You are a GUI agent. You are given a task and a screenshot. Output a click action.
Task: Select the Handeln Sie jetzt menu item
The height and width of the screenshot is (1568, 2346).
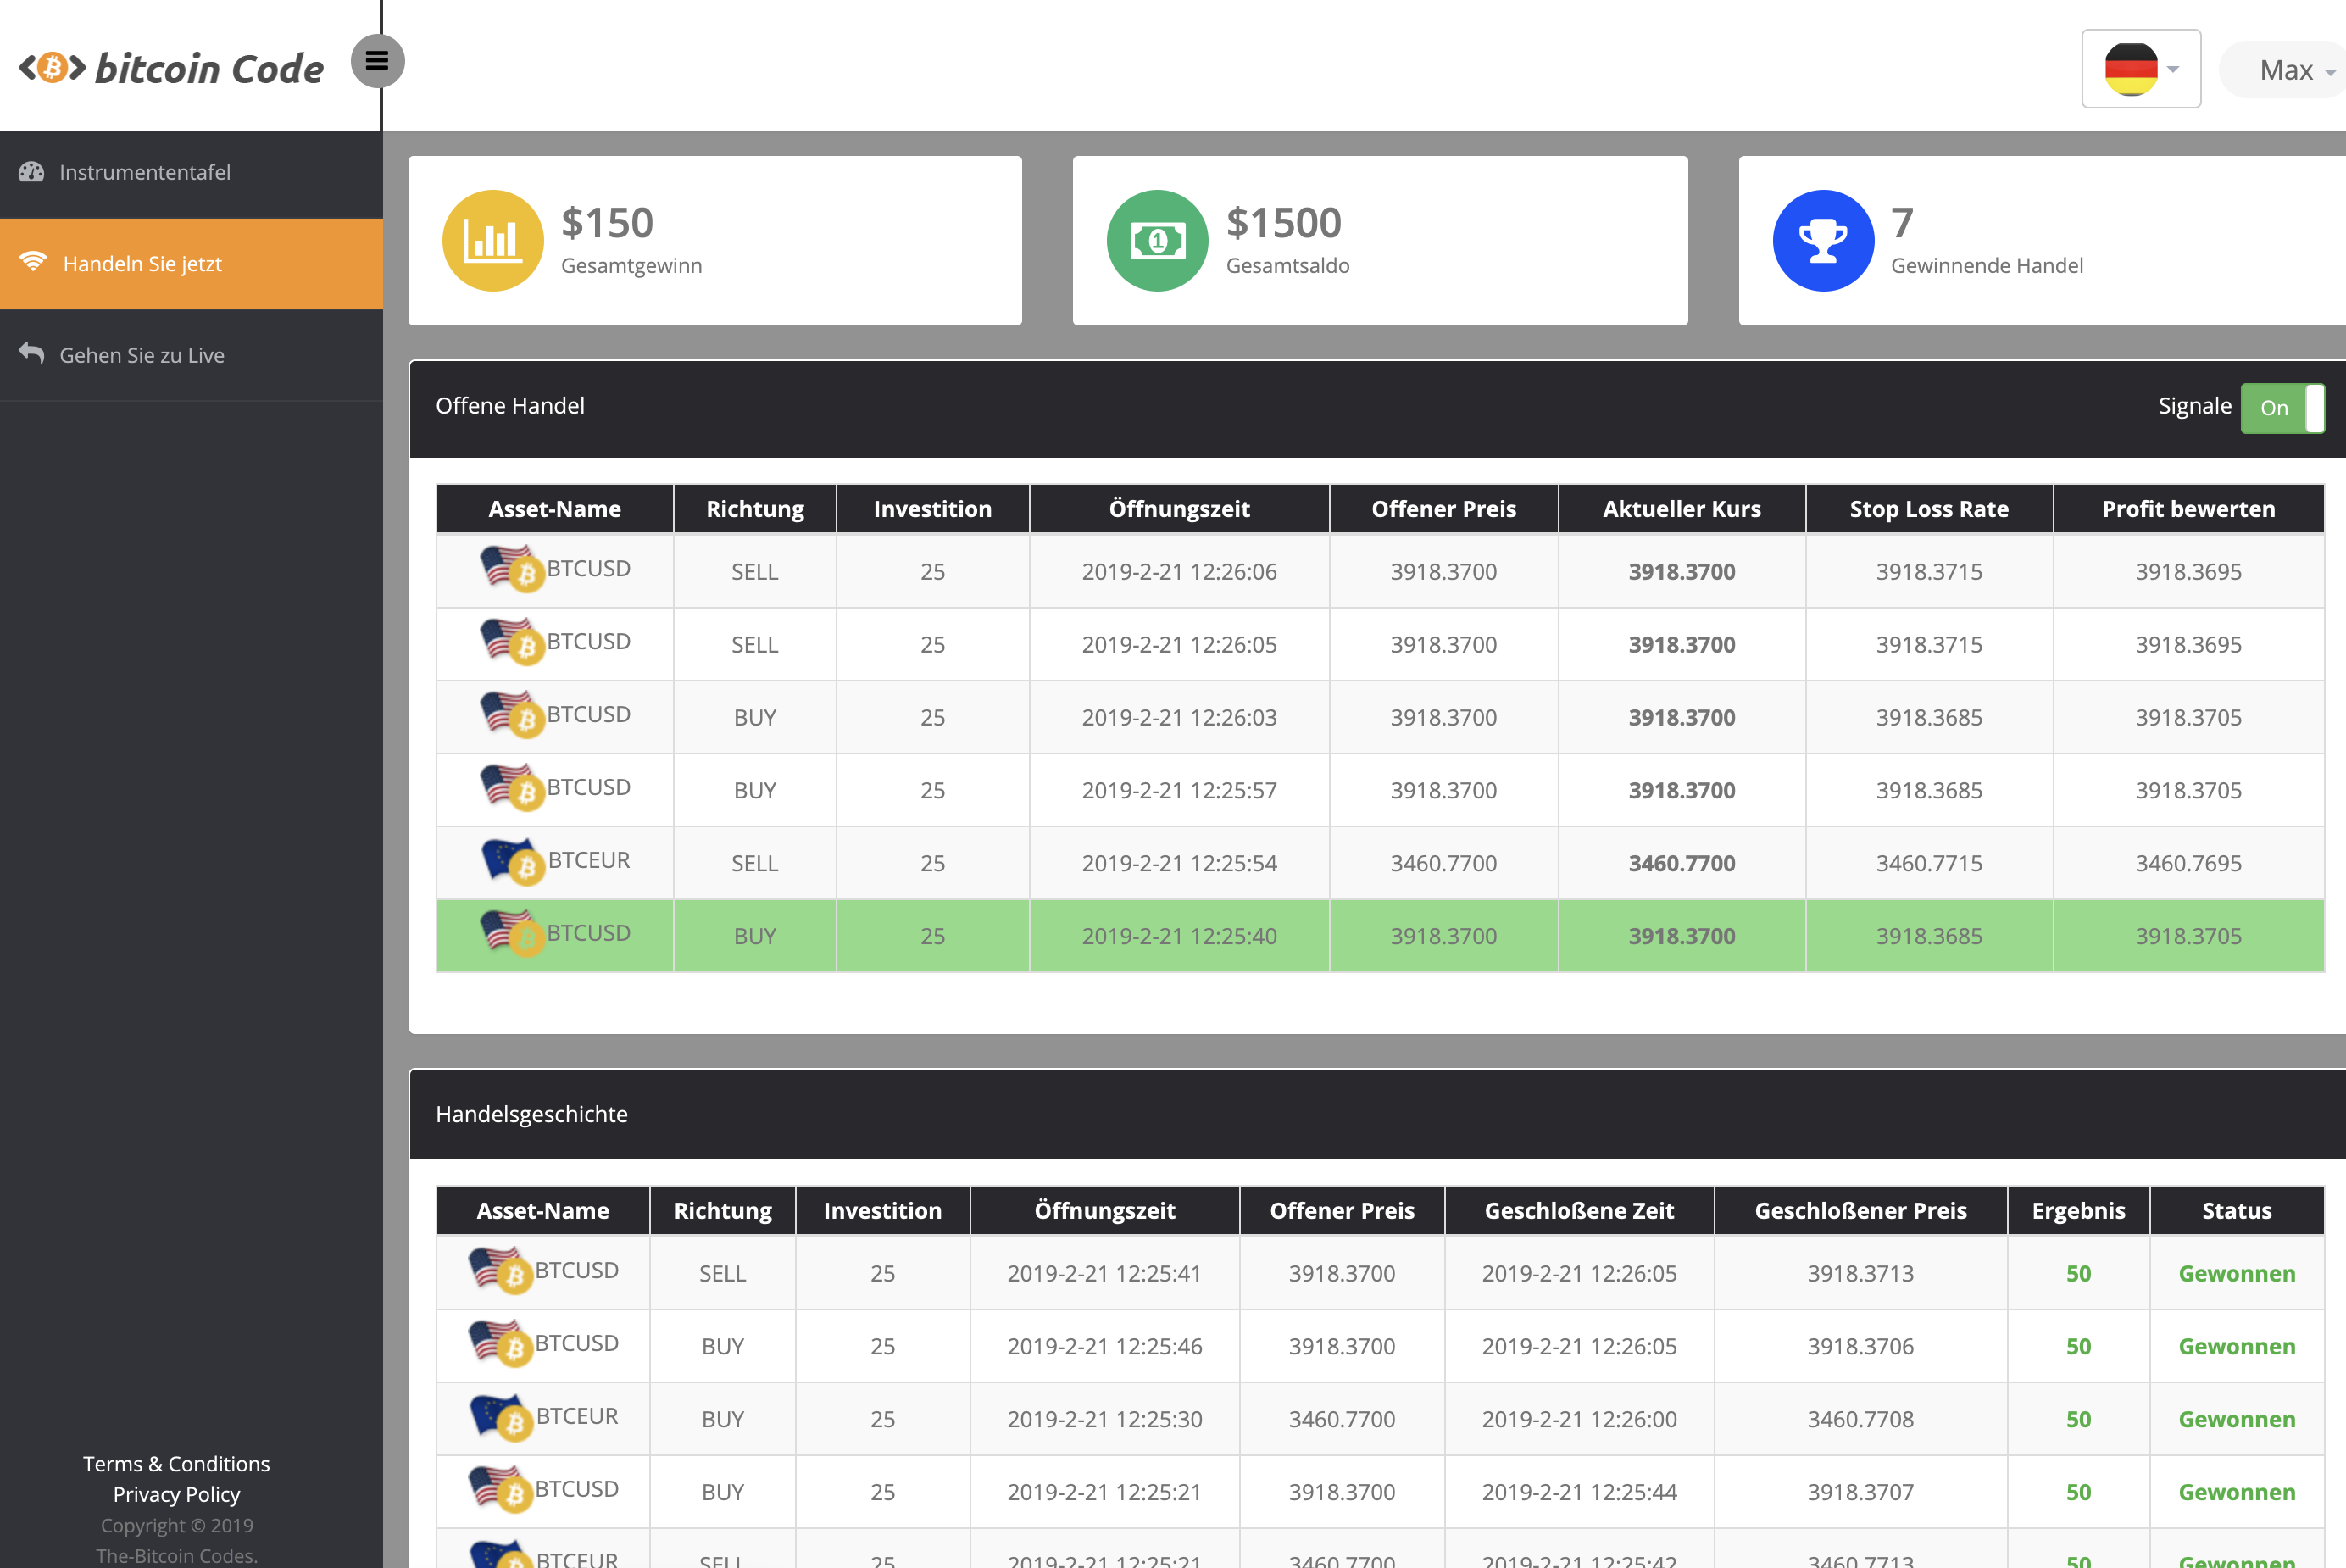[191, 263]
